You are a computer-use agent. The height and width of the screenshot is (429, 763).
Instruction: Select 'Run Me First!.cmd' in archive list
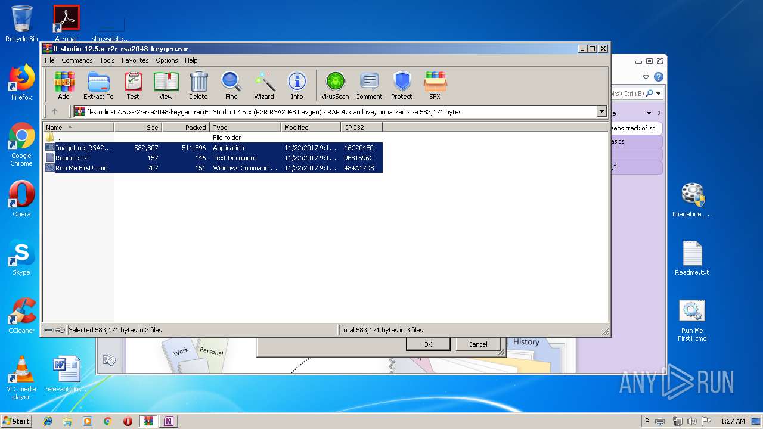[x=213, y=168]
